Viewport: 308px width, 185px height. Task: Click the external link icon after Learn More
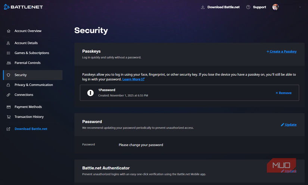coord(143,79)
